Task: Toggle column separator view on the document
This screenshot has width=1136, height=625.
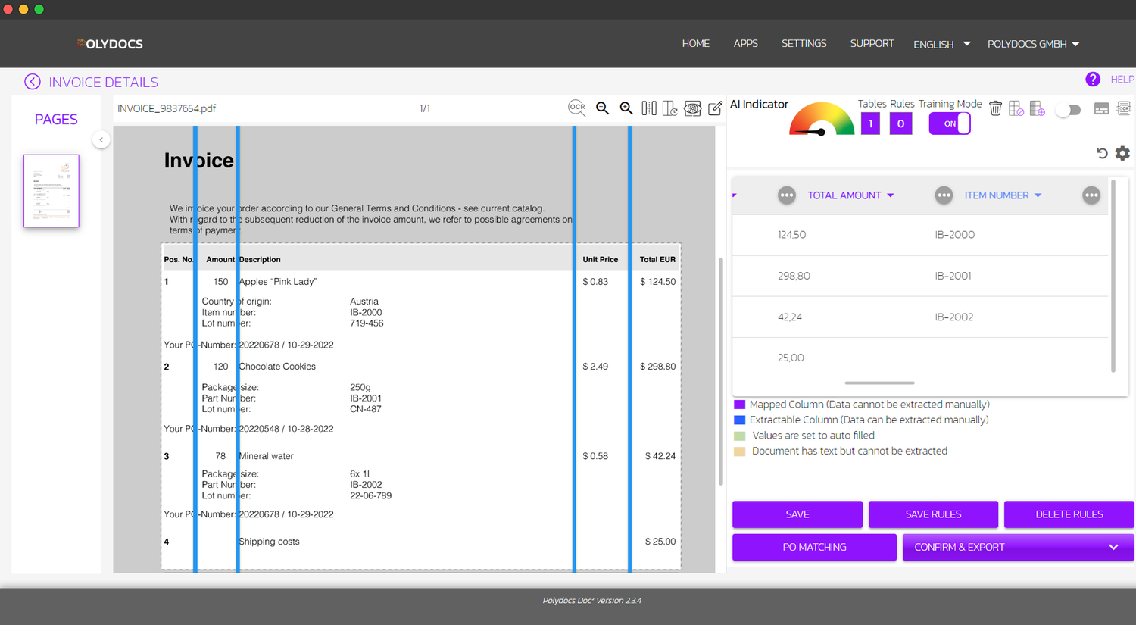Action: (649, 108)
